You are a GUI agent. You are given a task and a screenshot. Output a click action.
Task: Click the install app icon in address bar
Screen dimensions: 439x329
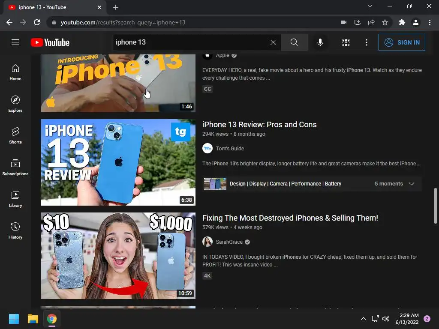coord(358,22)
